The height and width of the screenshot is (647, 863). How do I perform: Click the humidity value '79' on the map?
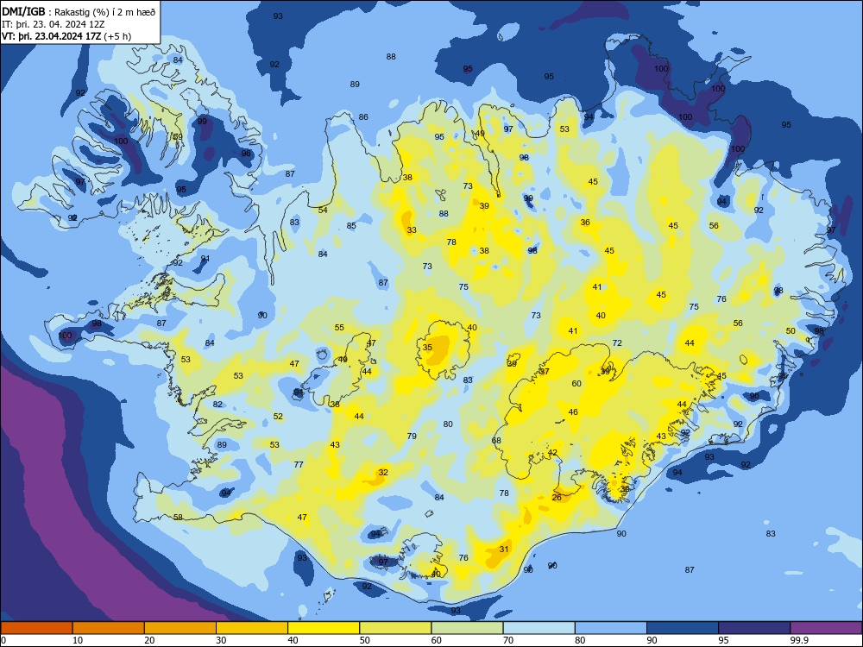click(412, 437)
